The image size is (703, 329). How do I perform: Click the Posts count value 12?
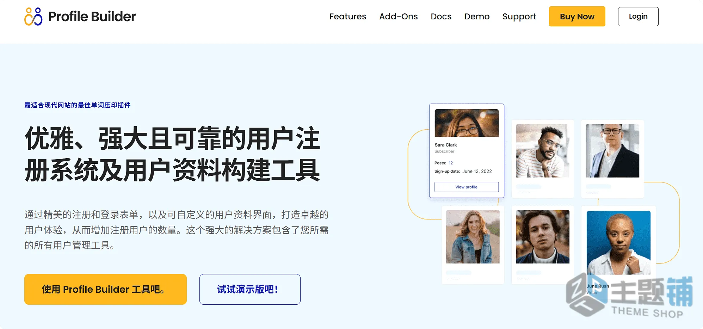coord(451,163)
